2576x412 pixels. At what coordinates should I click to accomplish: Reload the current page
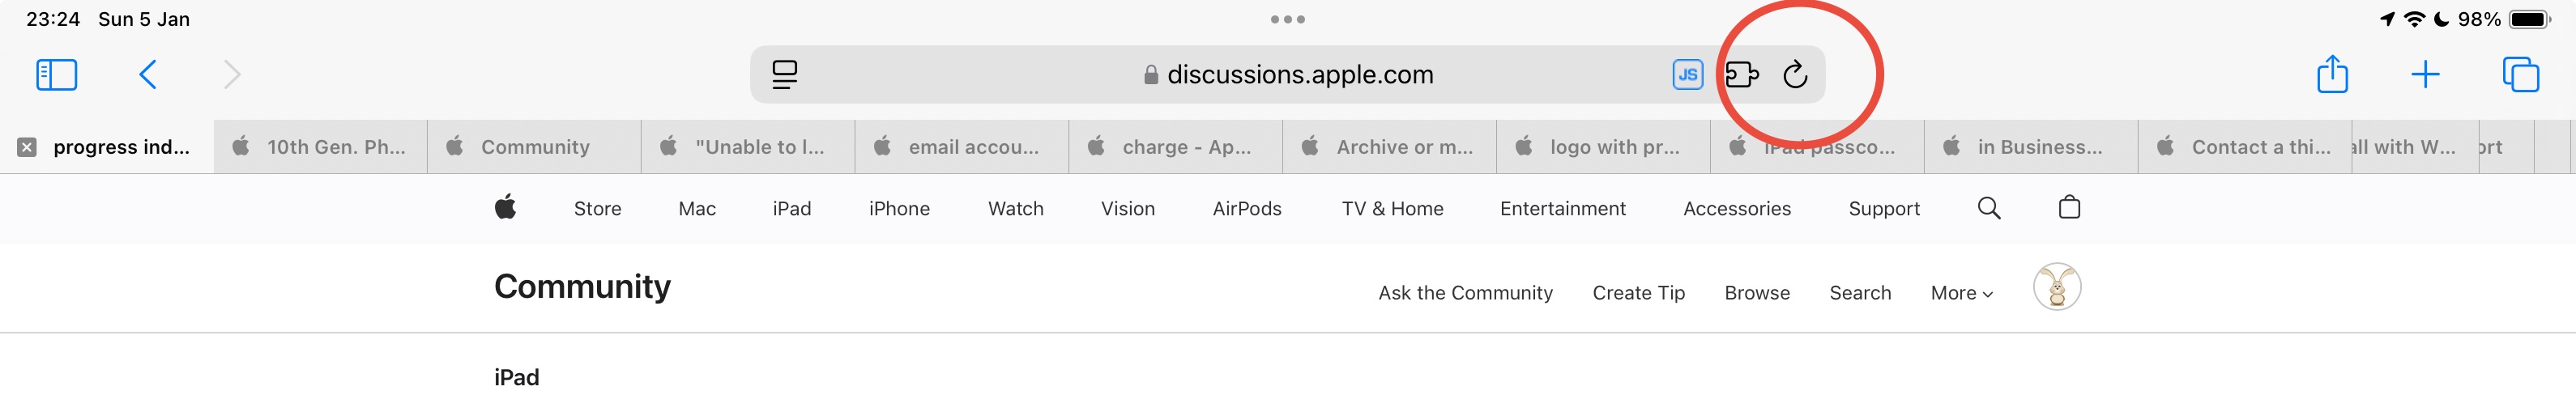(1795, 75)
